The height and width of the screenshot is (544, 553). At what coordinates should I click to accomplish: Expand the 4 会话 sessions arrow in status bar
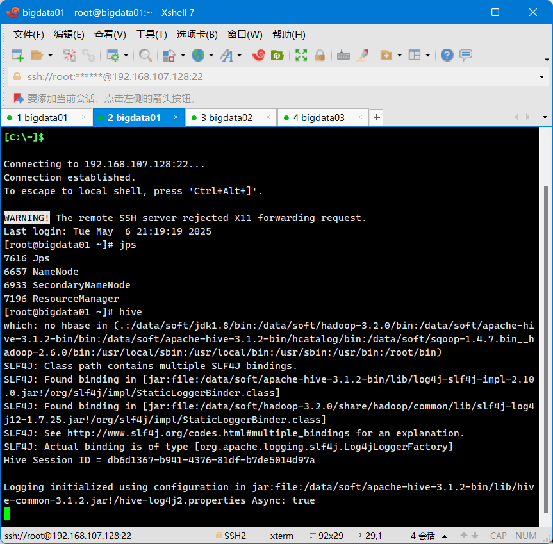444,536
